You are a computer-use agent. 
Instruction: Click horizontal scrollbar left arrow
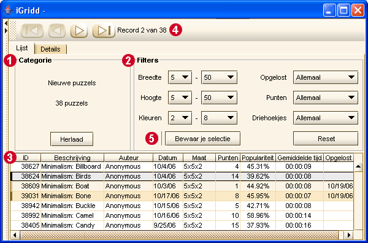[15, 235]
